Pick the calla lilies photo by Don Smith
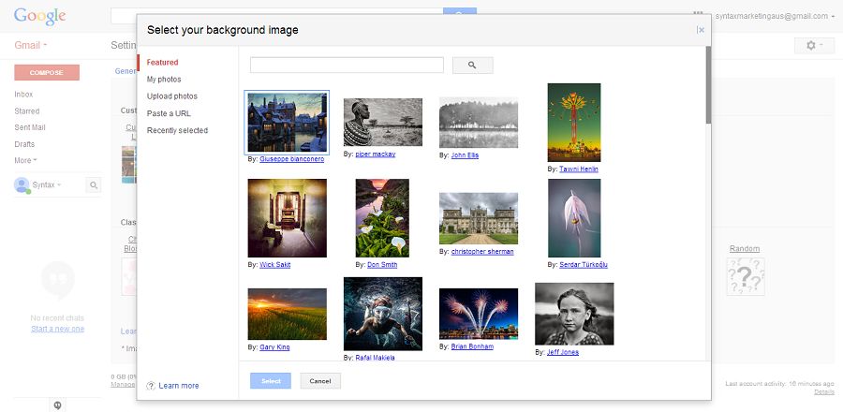The height and width of the screenshot is (412, 843). [x=382, y=218]
